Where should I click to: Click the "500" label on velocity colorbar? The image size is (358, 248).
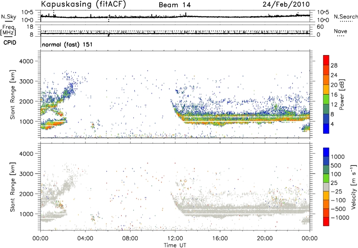(336, 166)
